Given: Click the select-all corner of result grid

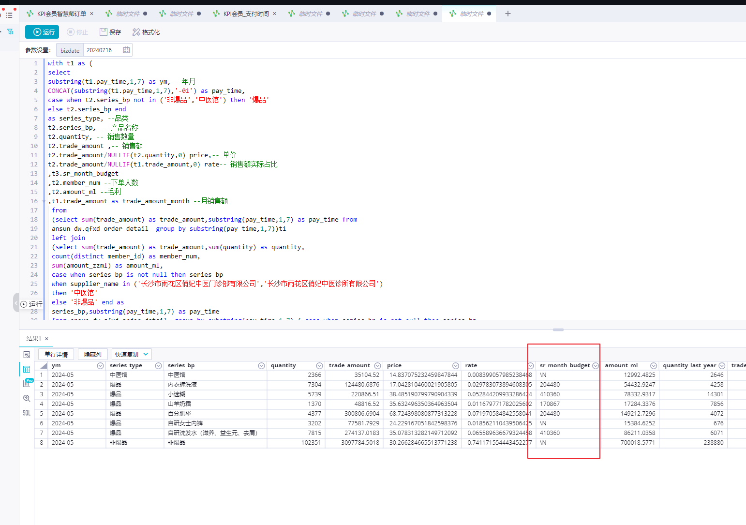Looking at the screenshot, I should [x=41, y=366].
